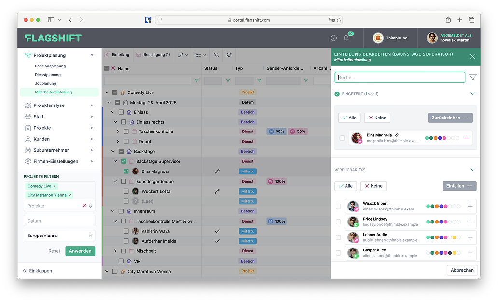
Task: Tick the checkbox next to Price Lindsey
Action: (338, 222)
